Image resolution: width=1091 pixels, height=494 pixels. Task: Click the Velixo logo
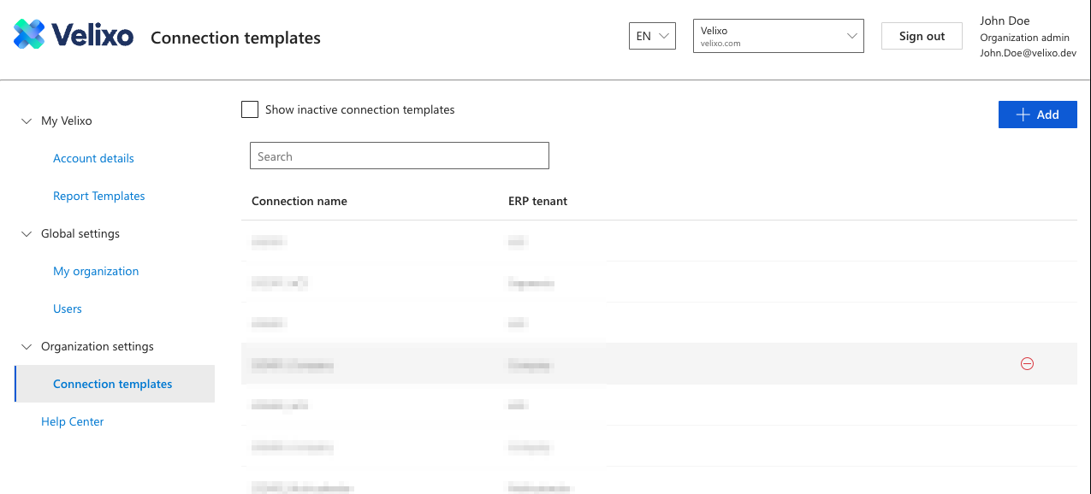(x=74, y=35)
